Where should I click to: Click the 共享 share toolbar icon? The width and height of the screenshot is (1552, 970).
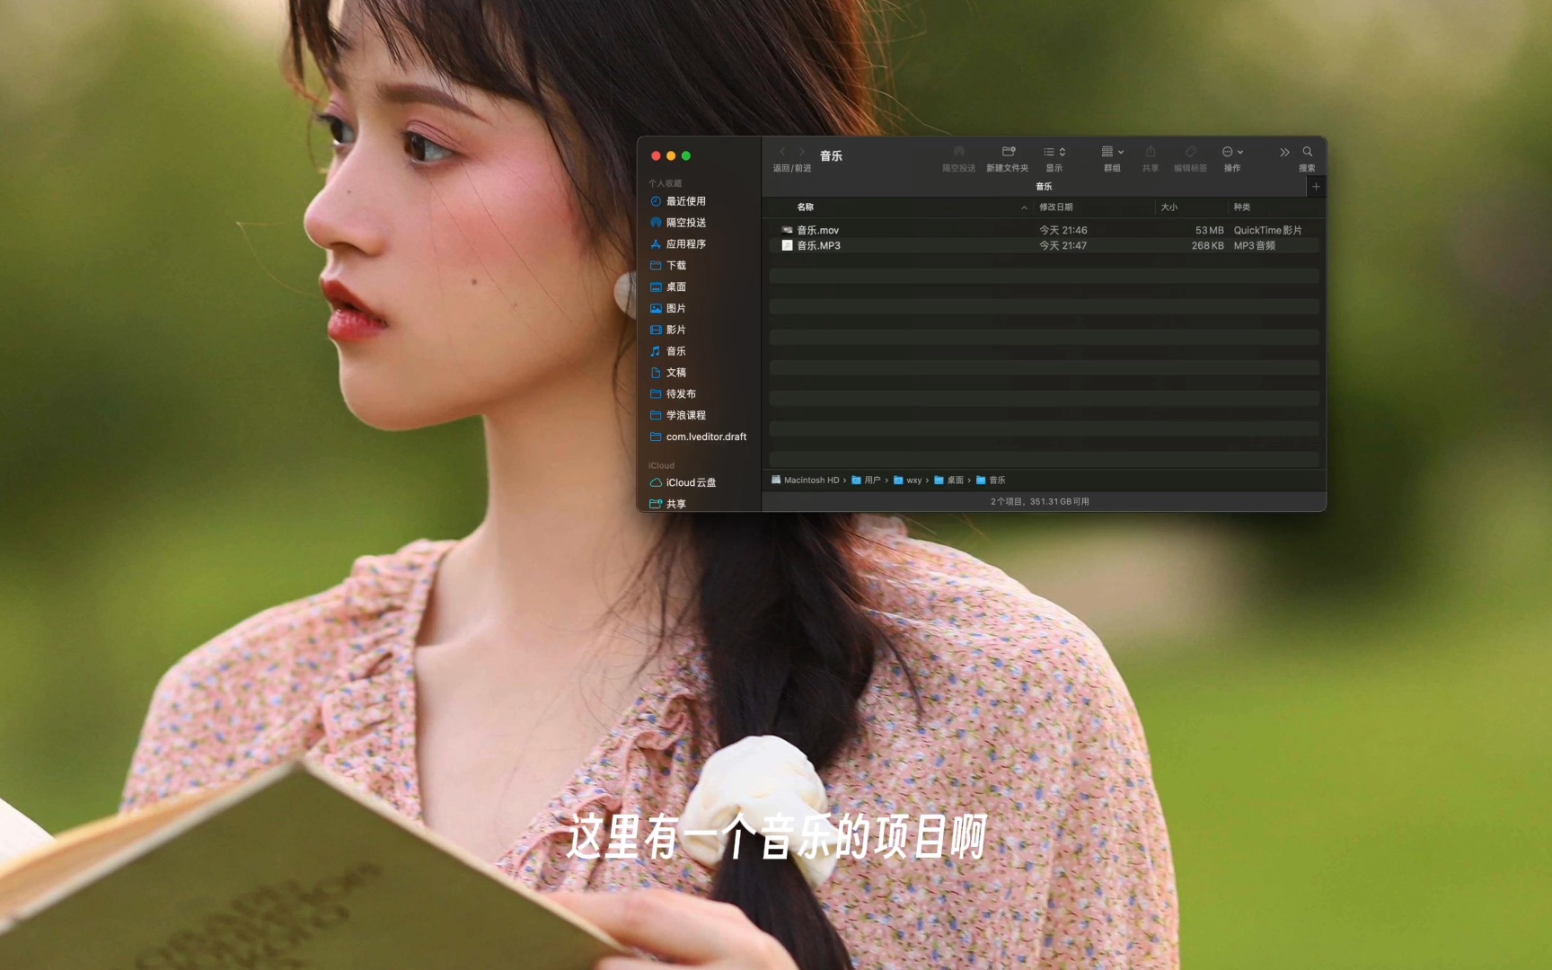pos(1151,152)
